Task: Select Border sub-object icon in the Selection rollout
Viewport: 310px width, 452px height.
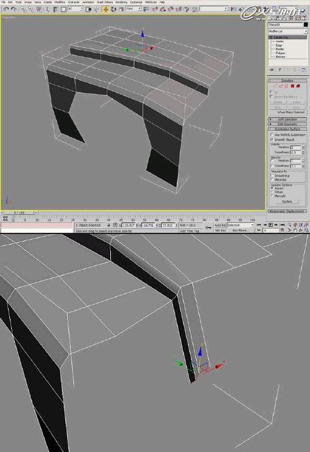Action: coord(286,86)
